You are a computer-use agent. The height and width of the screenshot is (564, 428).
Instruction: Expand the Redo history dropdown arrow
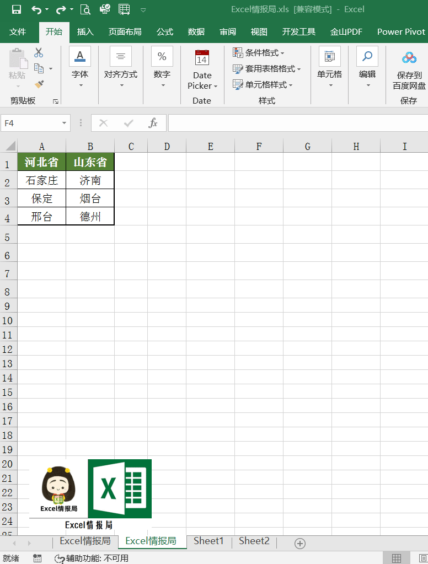[72, 10]
